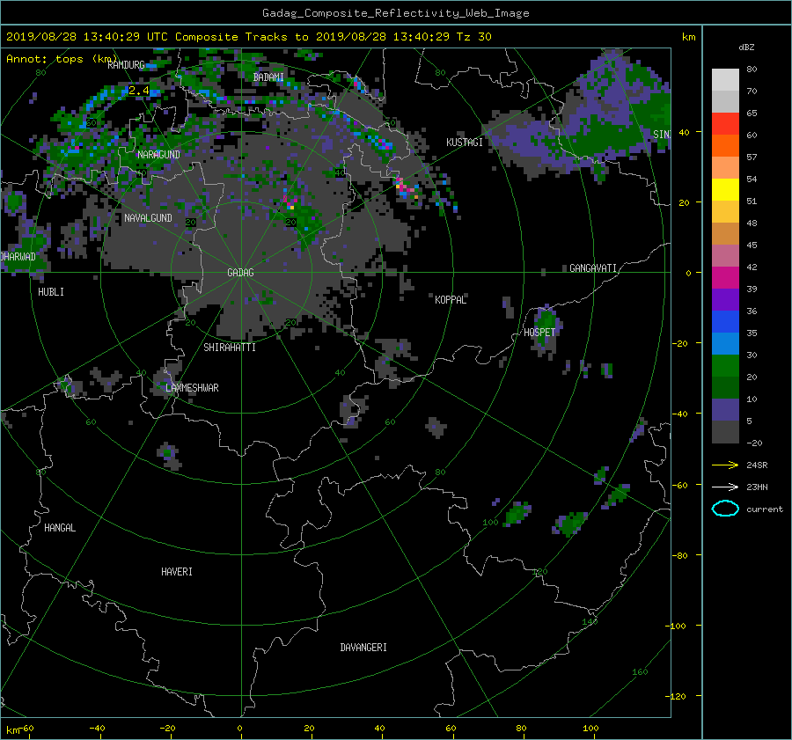
Task: Click the 2.4 storm top annotation
Action: (x=139, y=91)
